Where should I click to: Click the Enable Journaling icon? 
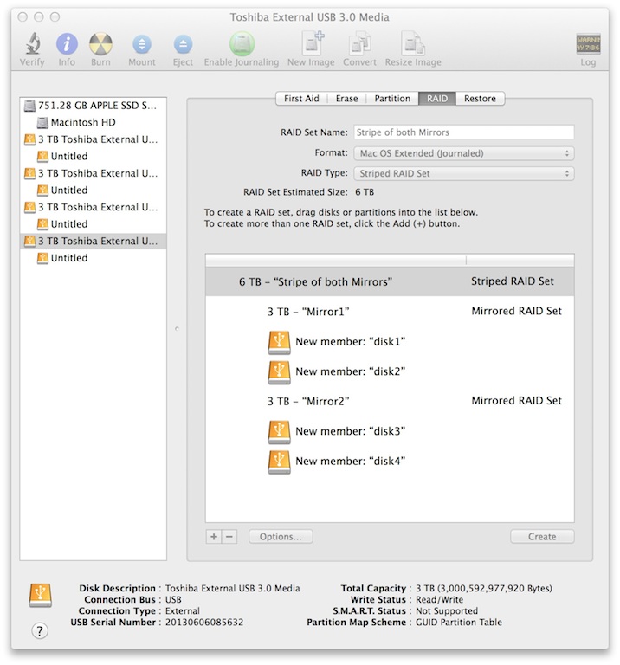(242, 43)
